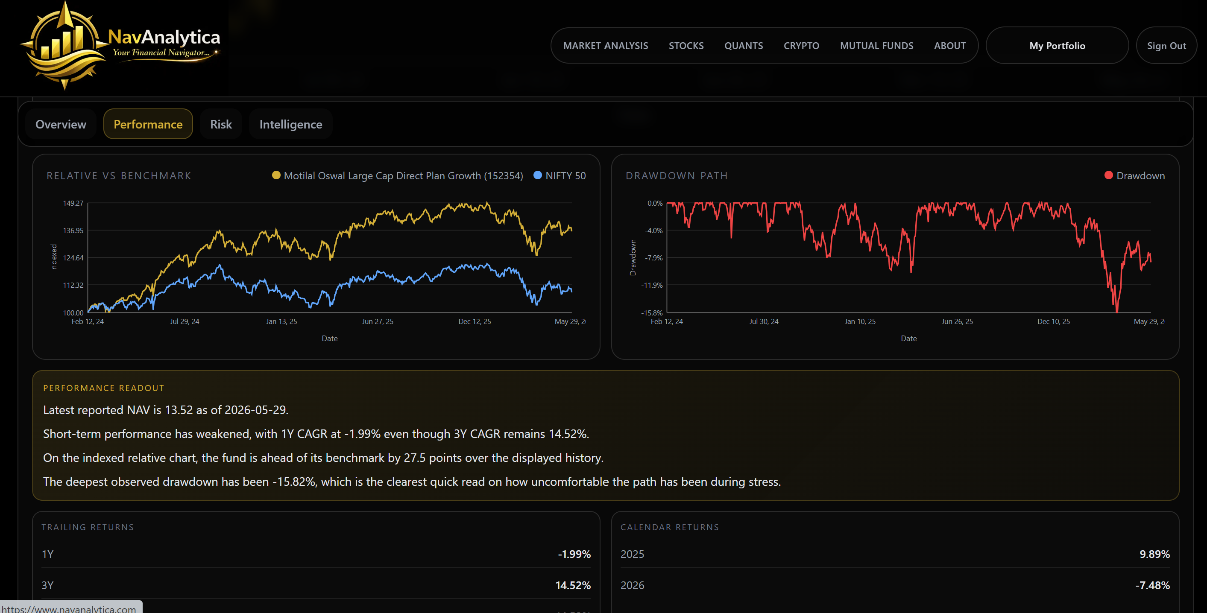This screenshot has height=613, width=1207.
Task: Click the 'Short-term performance has weakened' line
Action: point(316,434)
